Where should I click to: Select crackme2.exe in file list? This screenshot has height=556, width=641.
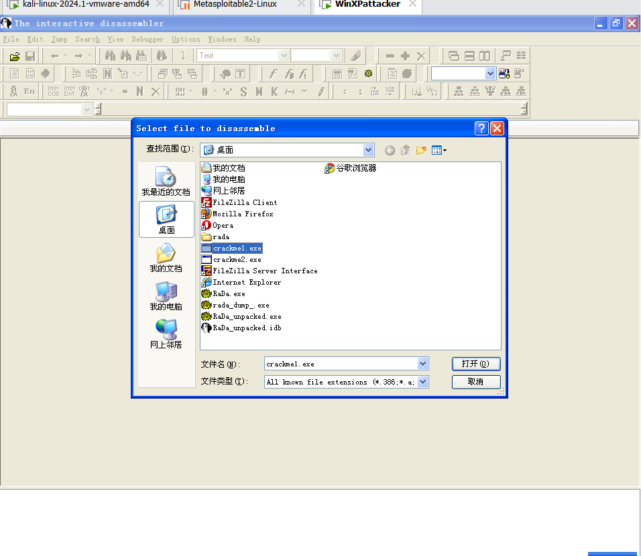pos(232,259)
